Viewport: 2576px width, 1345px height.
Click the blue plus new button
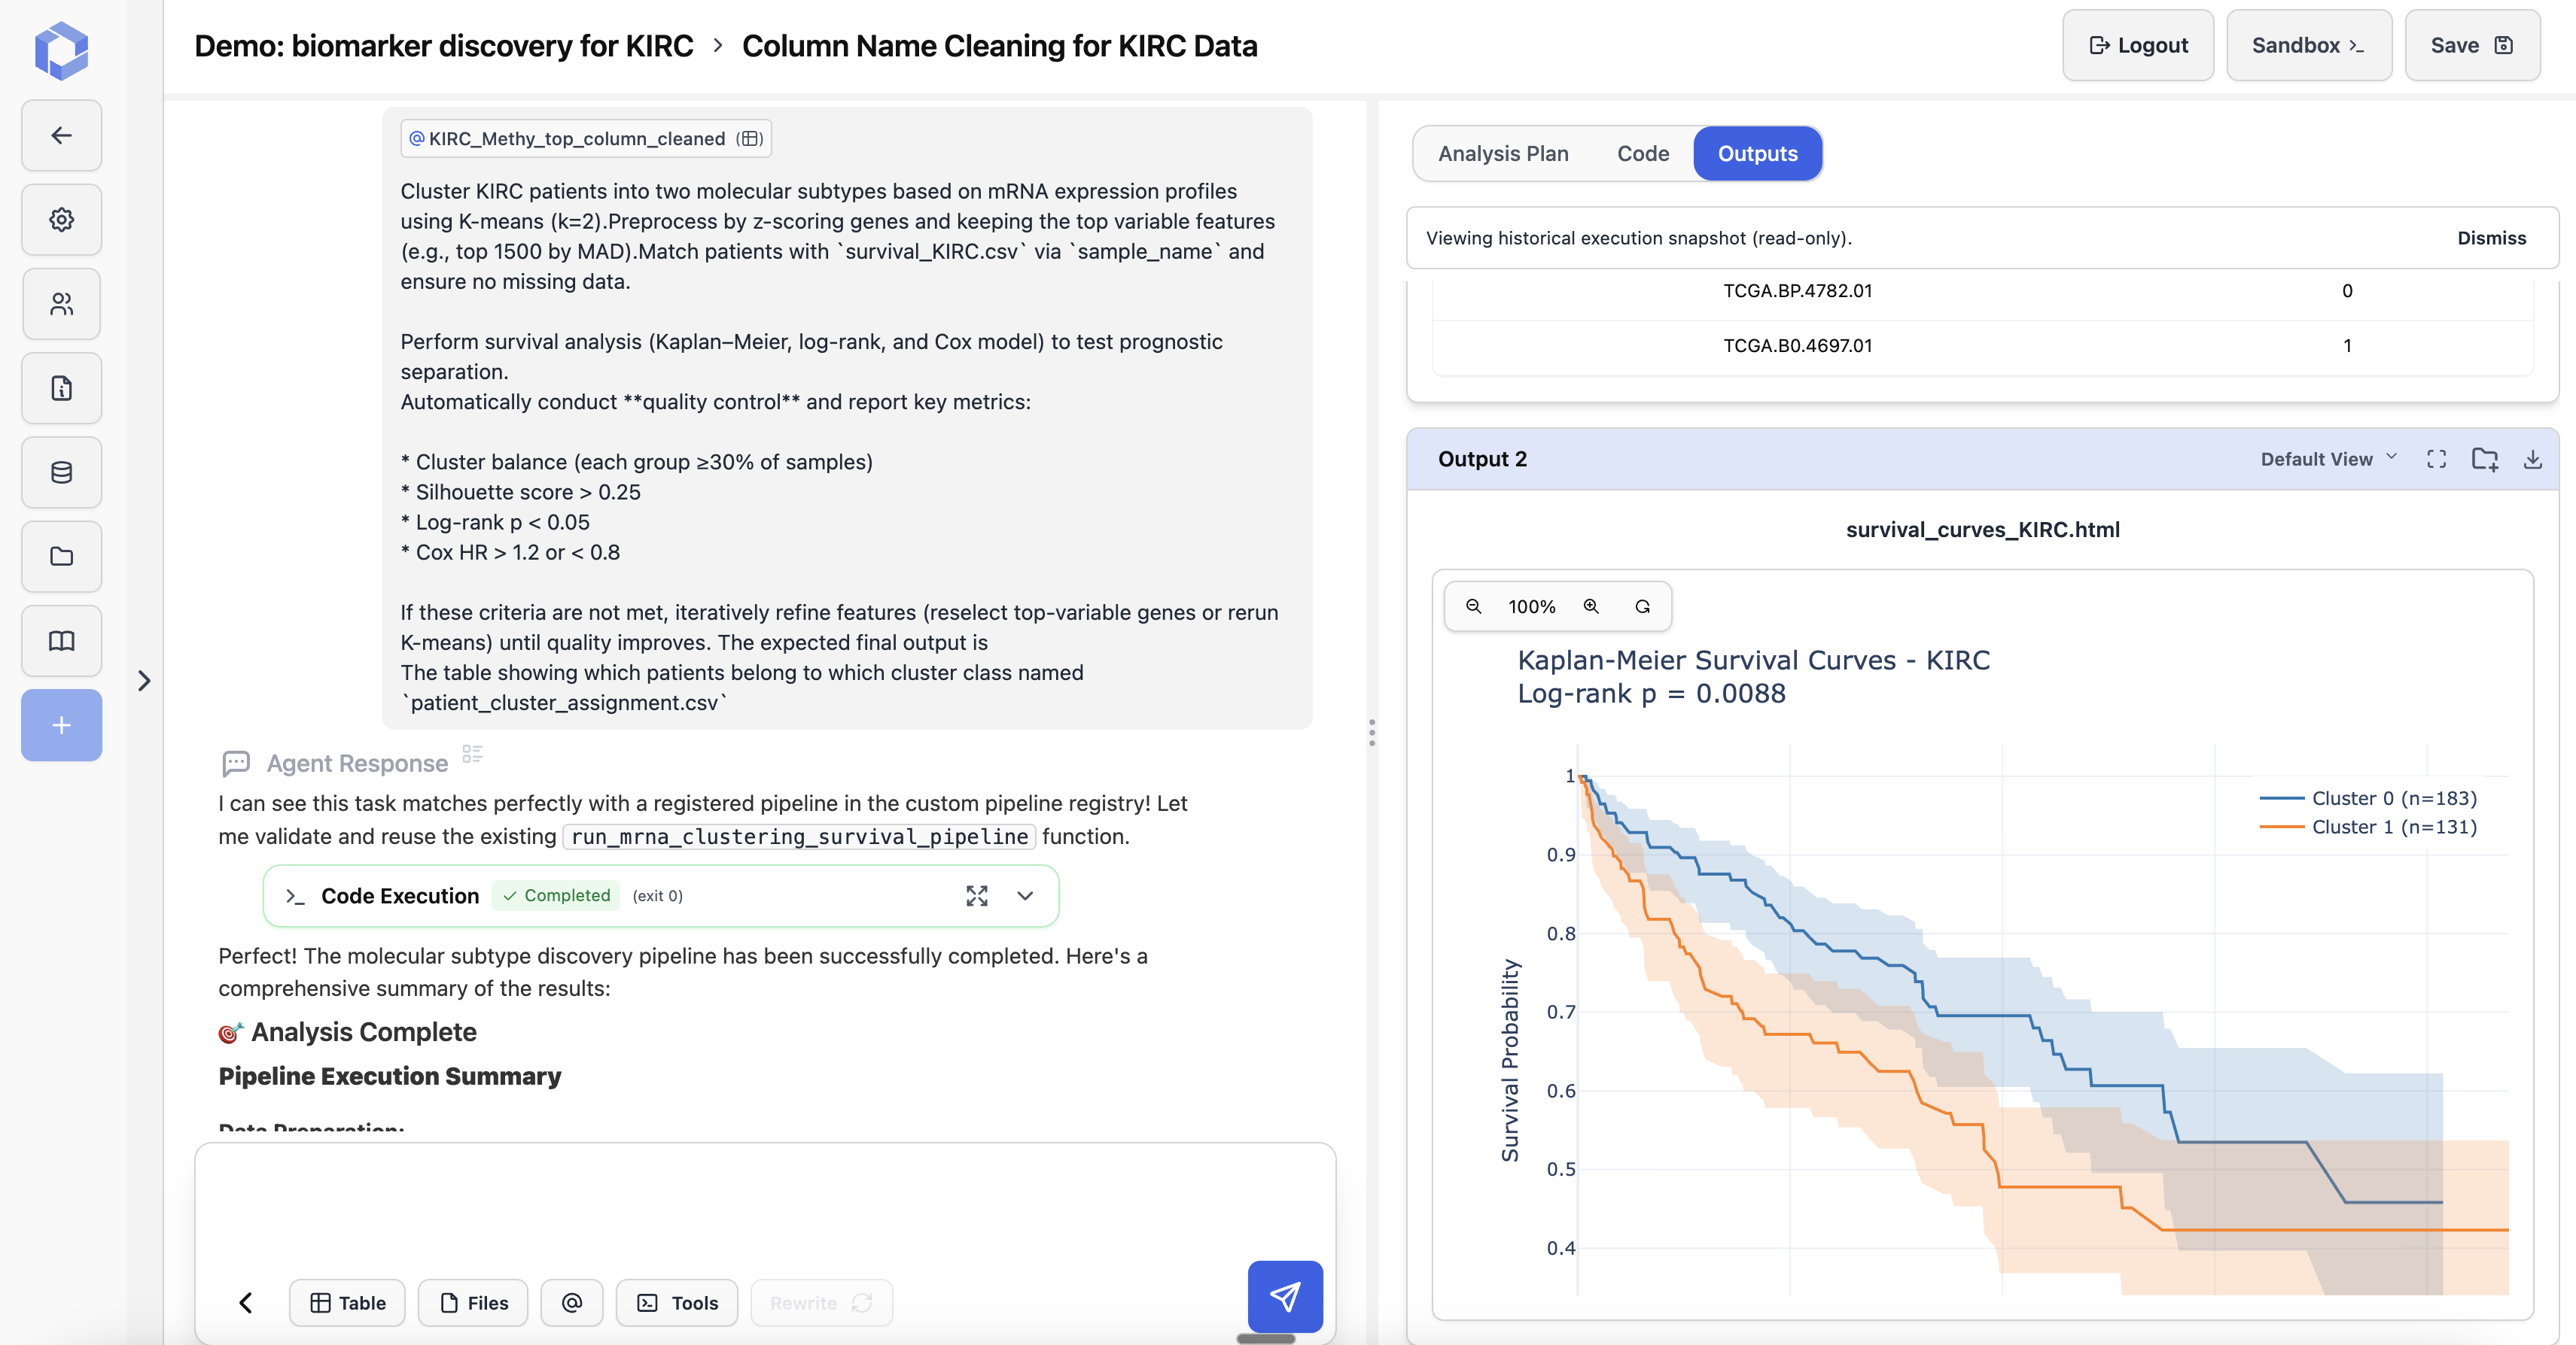coord(61,725)
